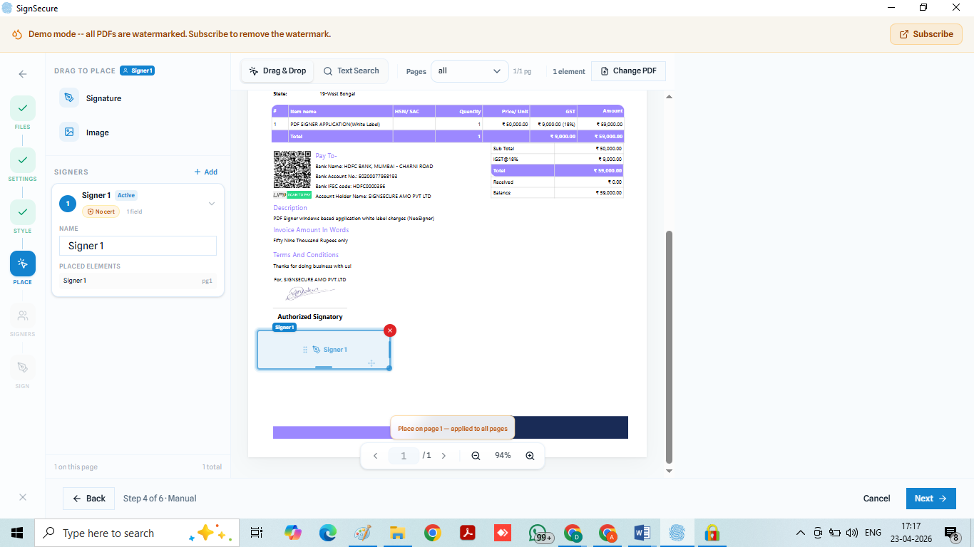The width and height of the screenshot is (974, 547).
Task: Collapse the Signer 1 card chevron
Action: click(x=212, y=204)
